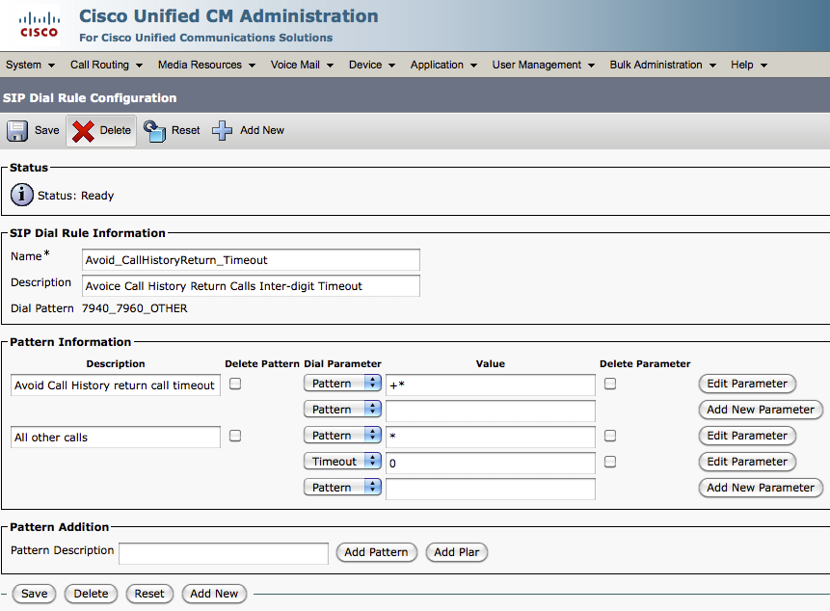Click the Reset toolbar icon
The image size is (830, 611).
pos(154,131)
